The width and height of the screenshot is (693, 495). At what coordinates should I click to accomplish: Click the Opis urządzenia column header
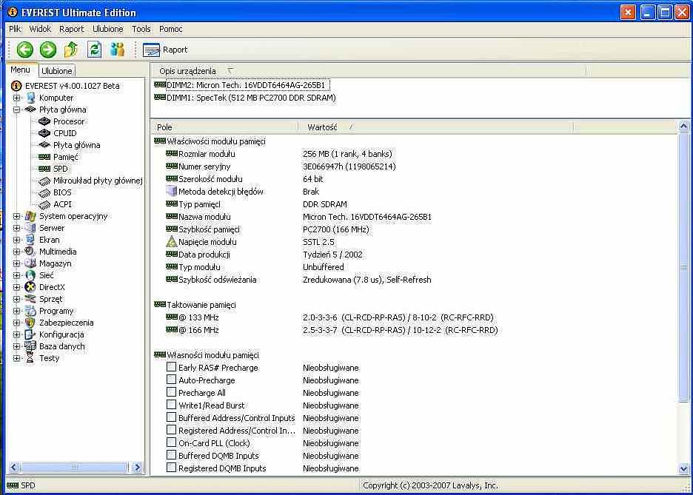point(368,70)
